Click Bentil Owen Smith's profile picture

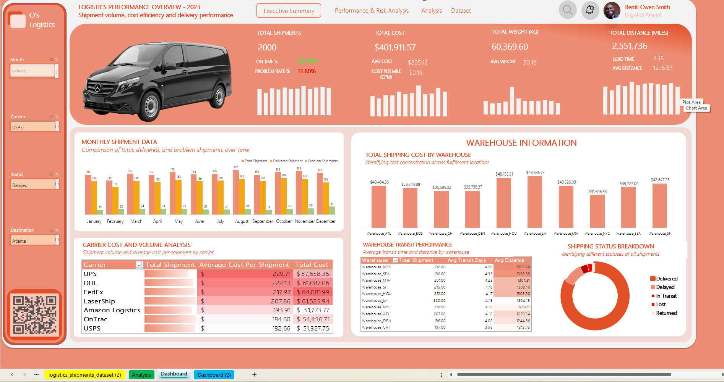click(611, 11)
